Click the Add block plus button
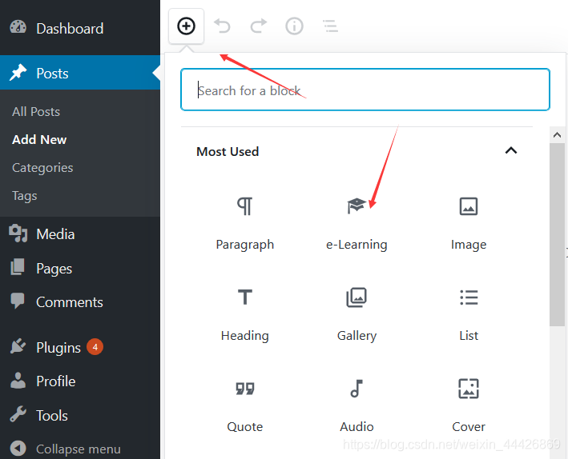 [186, 26]
